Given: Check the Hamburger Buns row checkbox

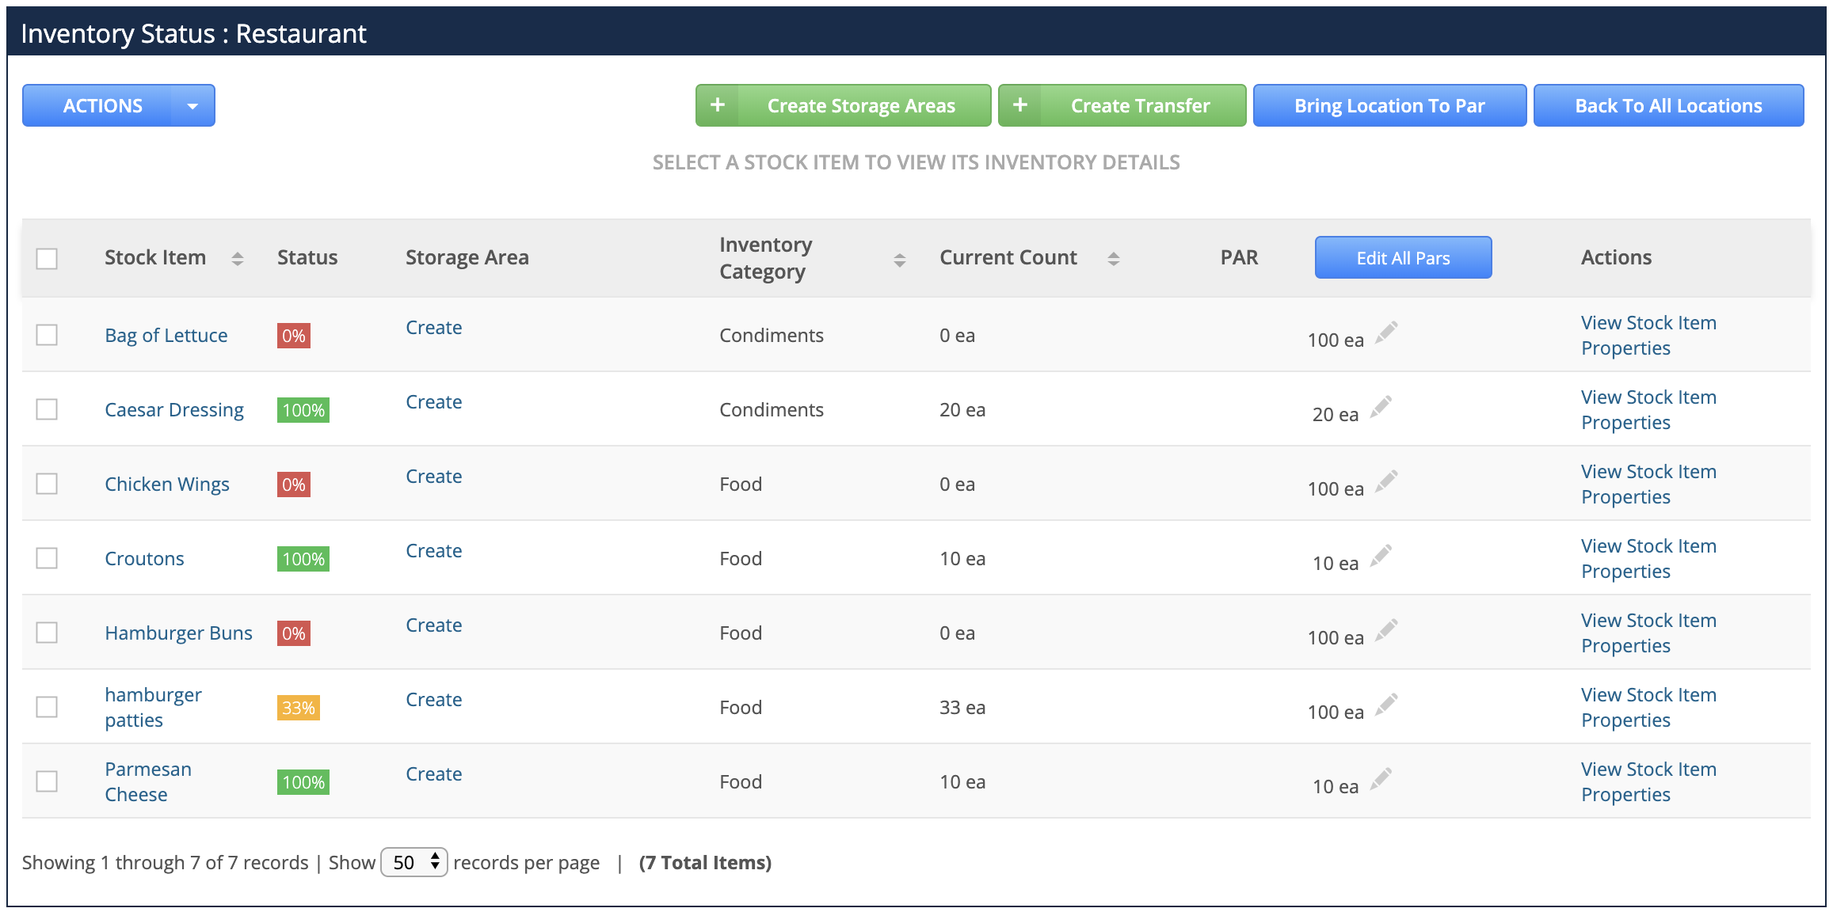Looking at the screenshot, I should pos(47,633).
